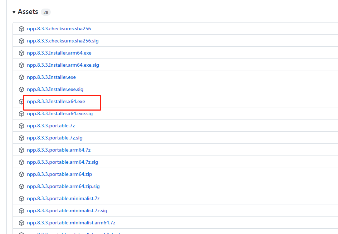Download npp.8.3.3.Installer.arm64.exe
The height and width of the screenshot is (234, 338).
click(59, 53)
